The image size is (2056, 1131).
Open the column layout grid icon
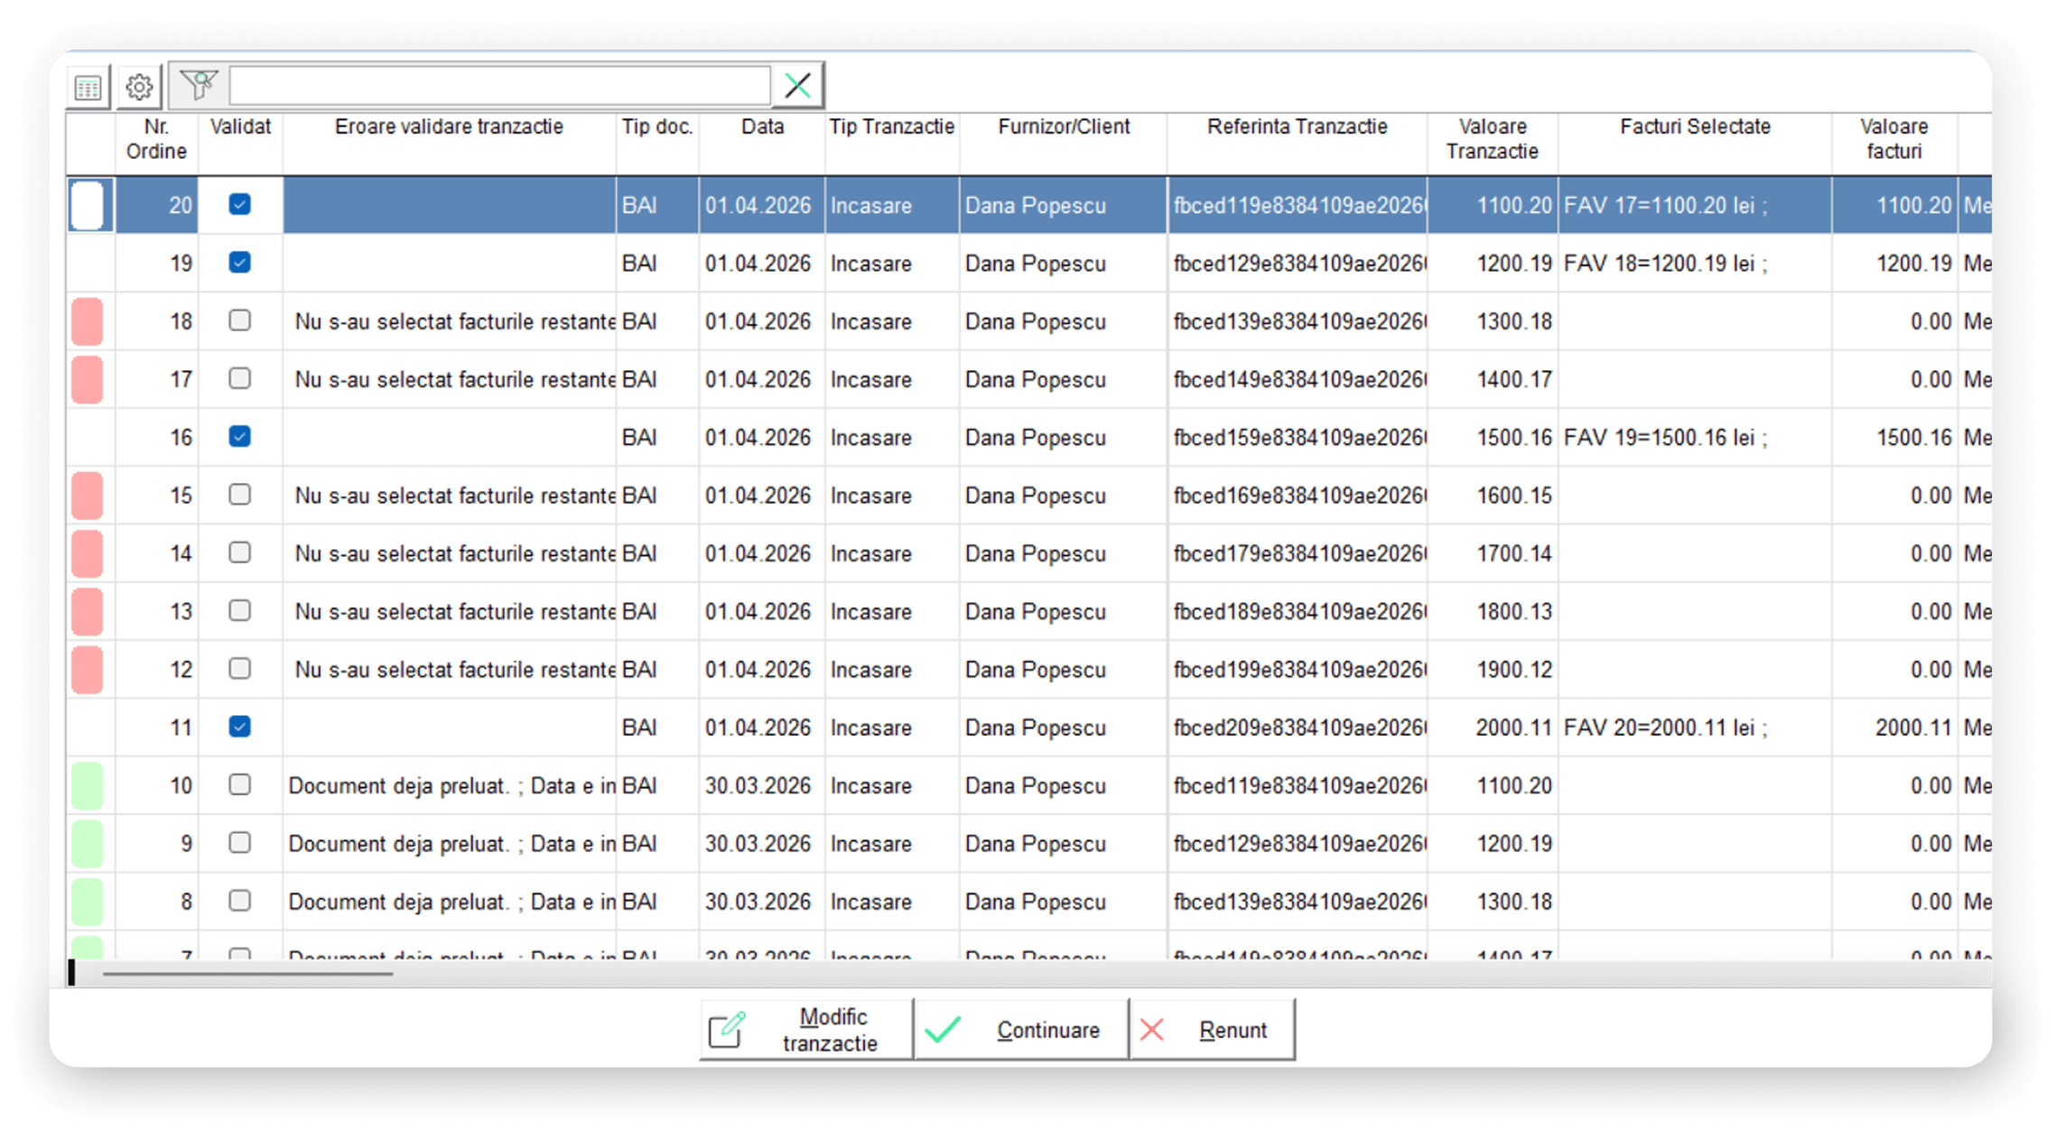click(87, 86)
